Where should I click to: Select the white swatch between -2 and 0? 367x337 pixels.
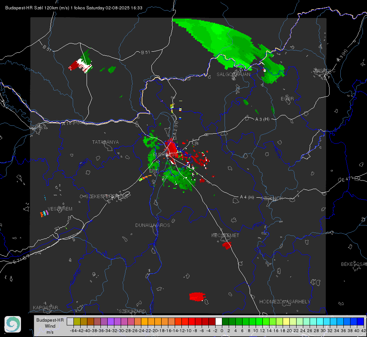[219, 321]
